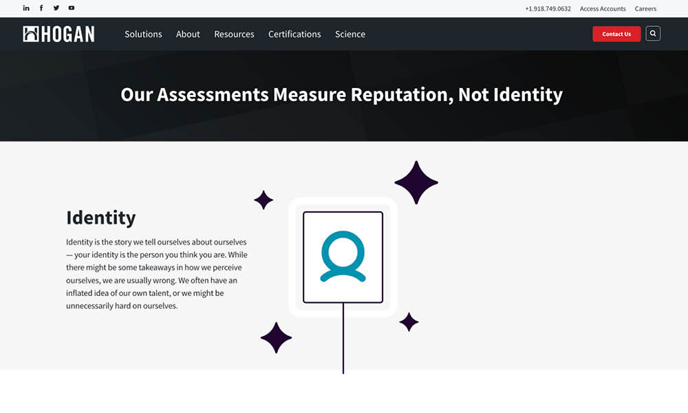Select the About menu item
688x413 pixels.
(x=188, y=34)
